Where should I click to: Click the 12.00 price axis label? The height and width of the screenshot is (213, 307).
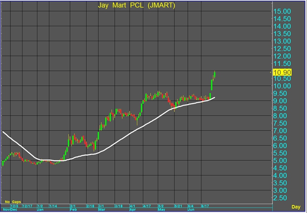point(282,56)
